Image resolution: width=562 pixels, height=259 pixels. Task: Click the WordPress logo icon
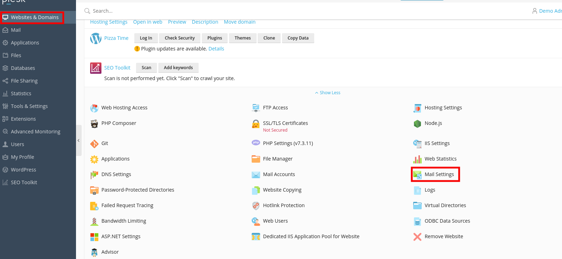click(x=96, y=38)
